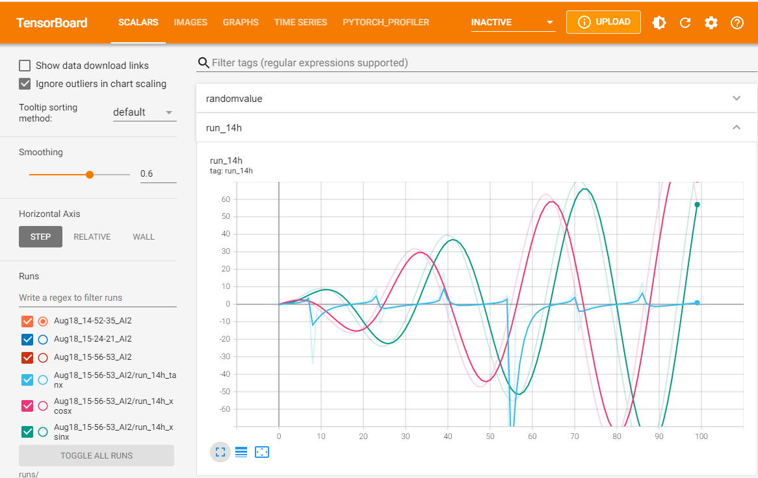Open the help question mark icon

point(737,23)
